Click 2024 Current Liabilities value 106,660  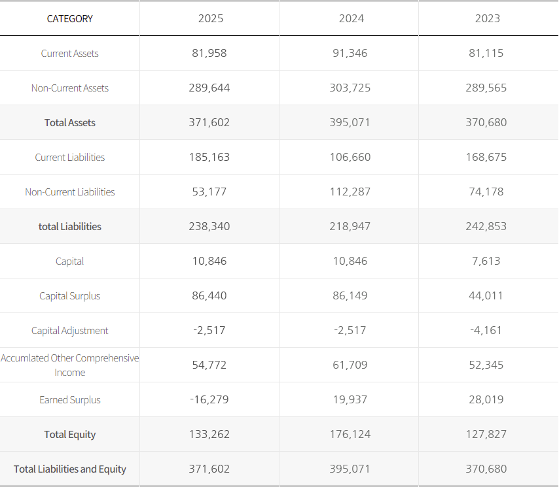[351, 158]
